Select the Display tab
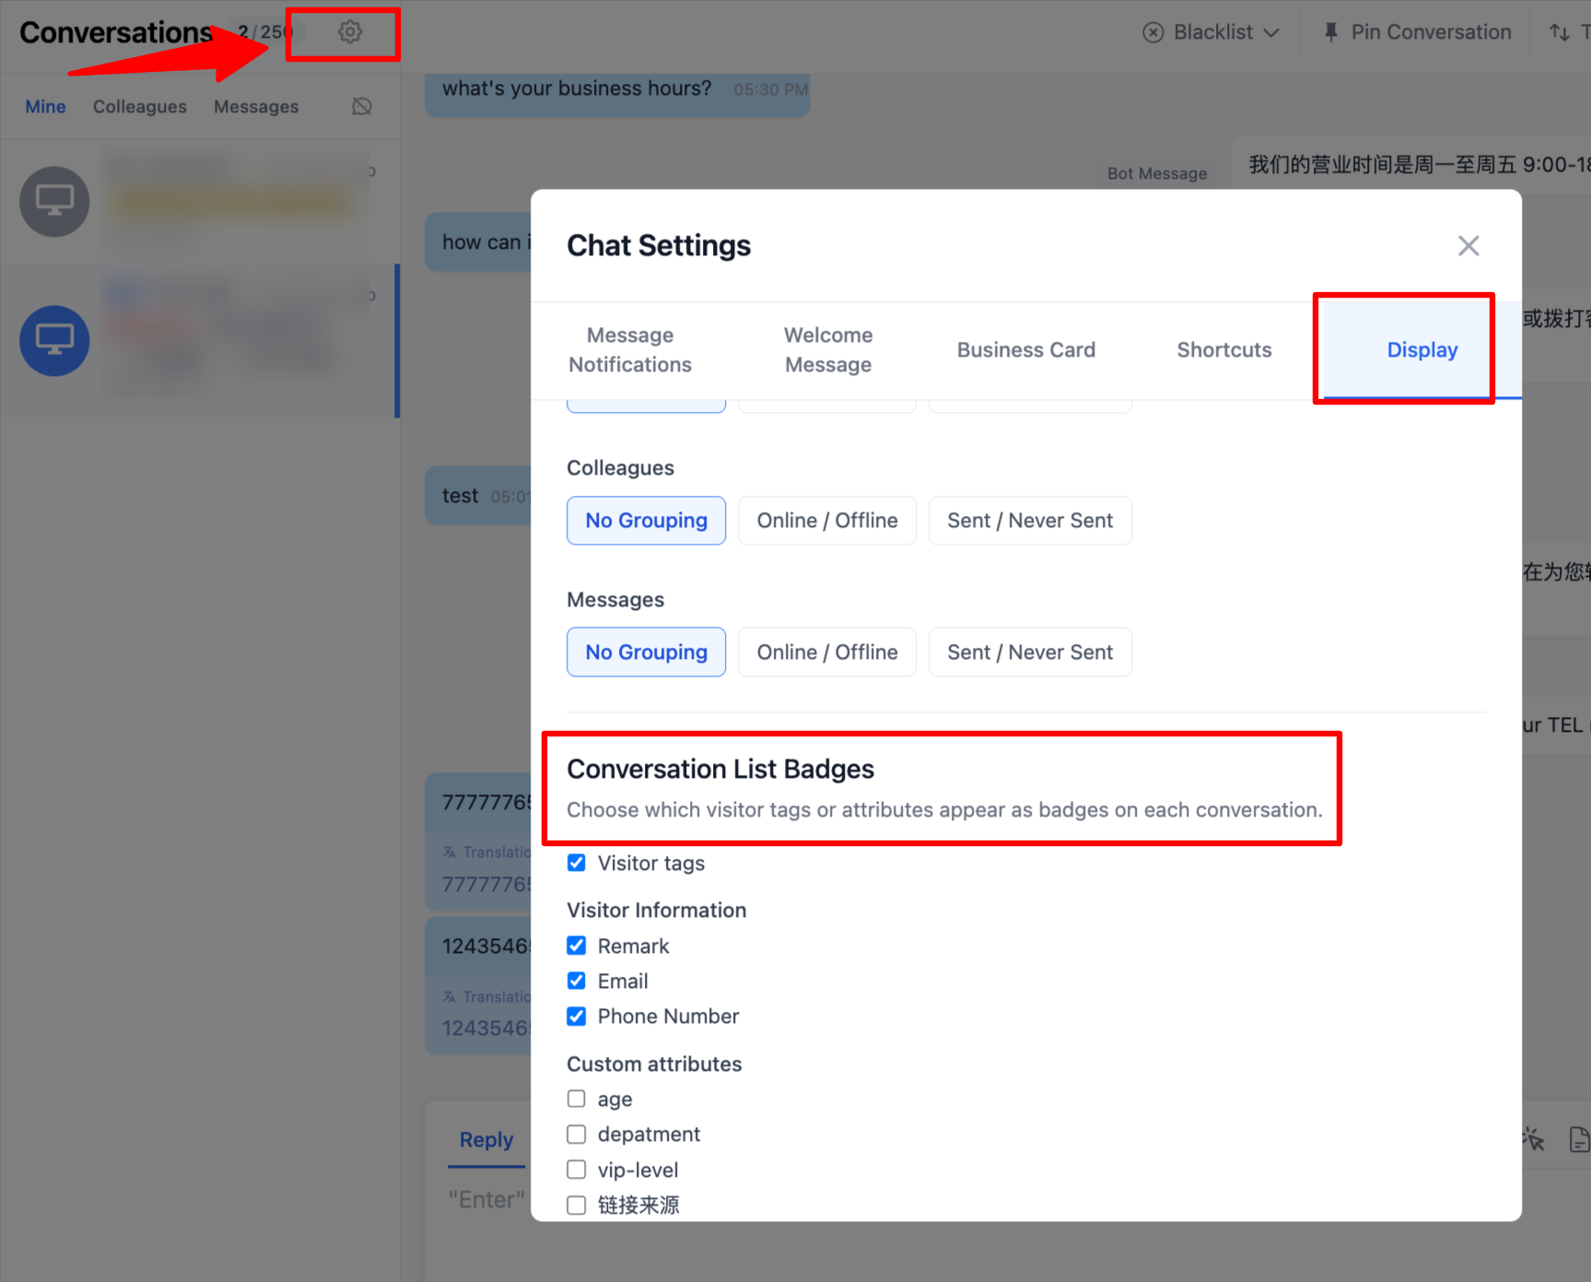1591x1282 pixels. pyautogui.click(x=1422, y=350)
